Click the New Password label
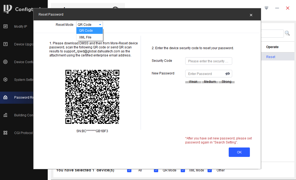296x180 pixels. tap(163, 73)
